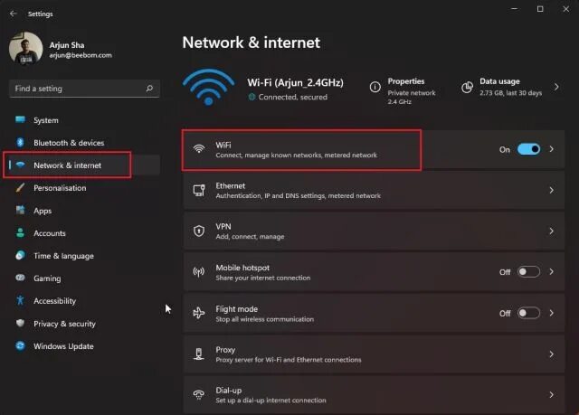Click the back arrow in Settings header
The height and width of the screenshot is (415, 579).
point(13,14)
